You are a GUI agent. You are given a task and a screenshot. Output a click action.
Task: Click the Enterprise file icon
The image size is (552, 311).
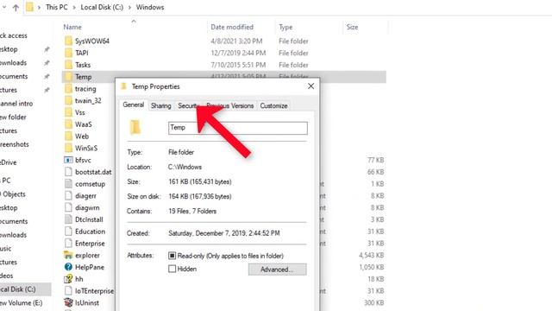[68, 244]
